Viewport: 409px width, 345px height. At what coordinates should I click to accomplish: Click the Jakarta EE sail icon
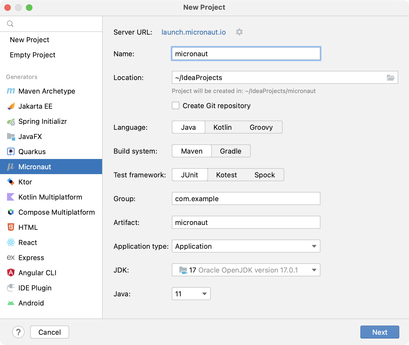[11, 106]
